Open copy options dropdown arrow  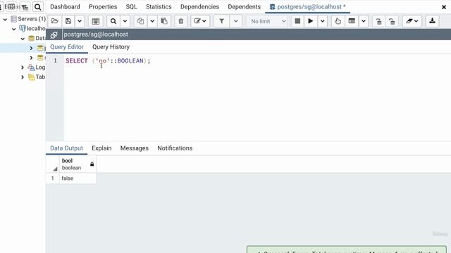[152, 21]
